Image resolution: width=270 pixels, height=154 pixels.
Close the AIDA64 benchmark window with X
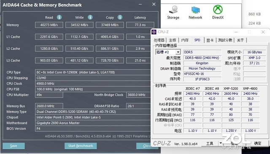coord(154,4)
